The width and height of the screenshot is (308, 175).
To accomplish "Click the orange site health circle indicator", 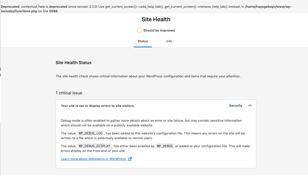I will [x=140, y=30].
